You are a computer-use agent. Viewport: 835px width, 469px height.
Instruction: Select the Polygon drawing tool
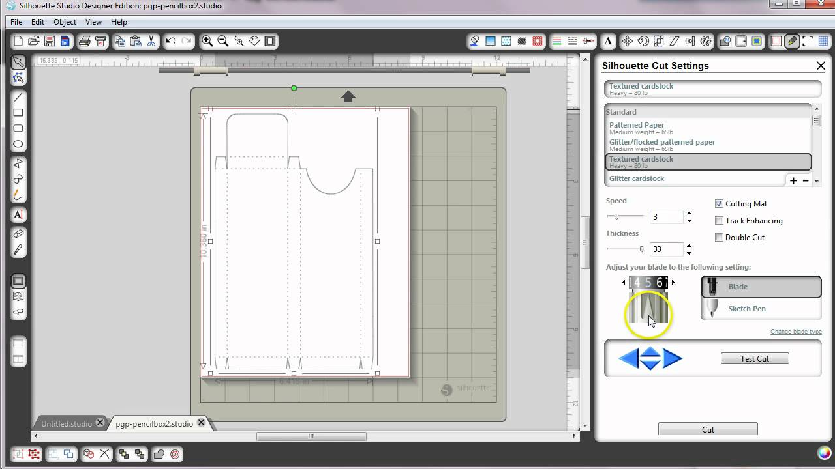pos(18,163)
